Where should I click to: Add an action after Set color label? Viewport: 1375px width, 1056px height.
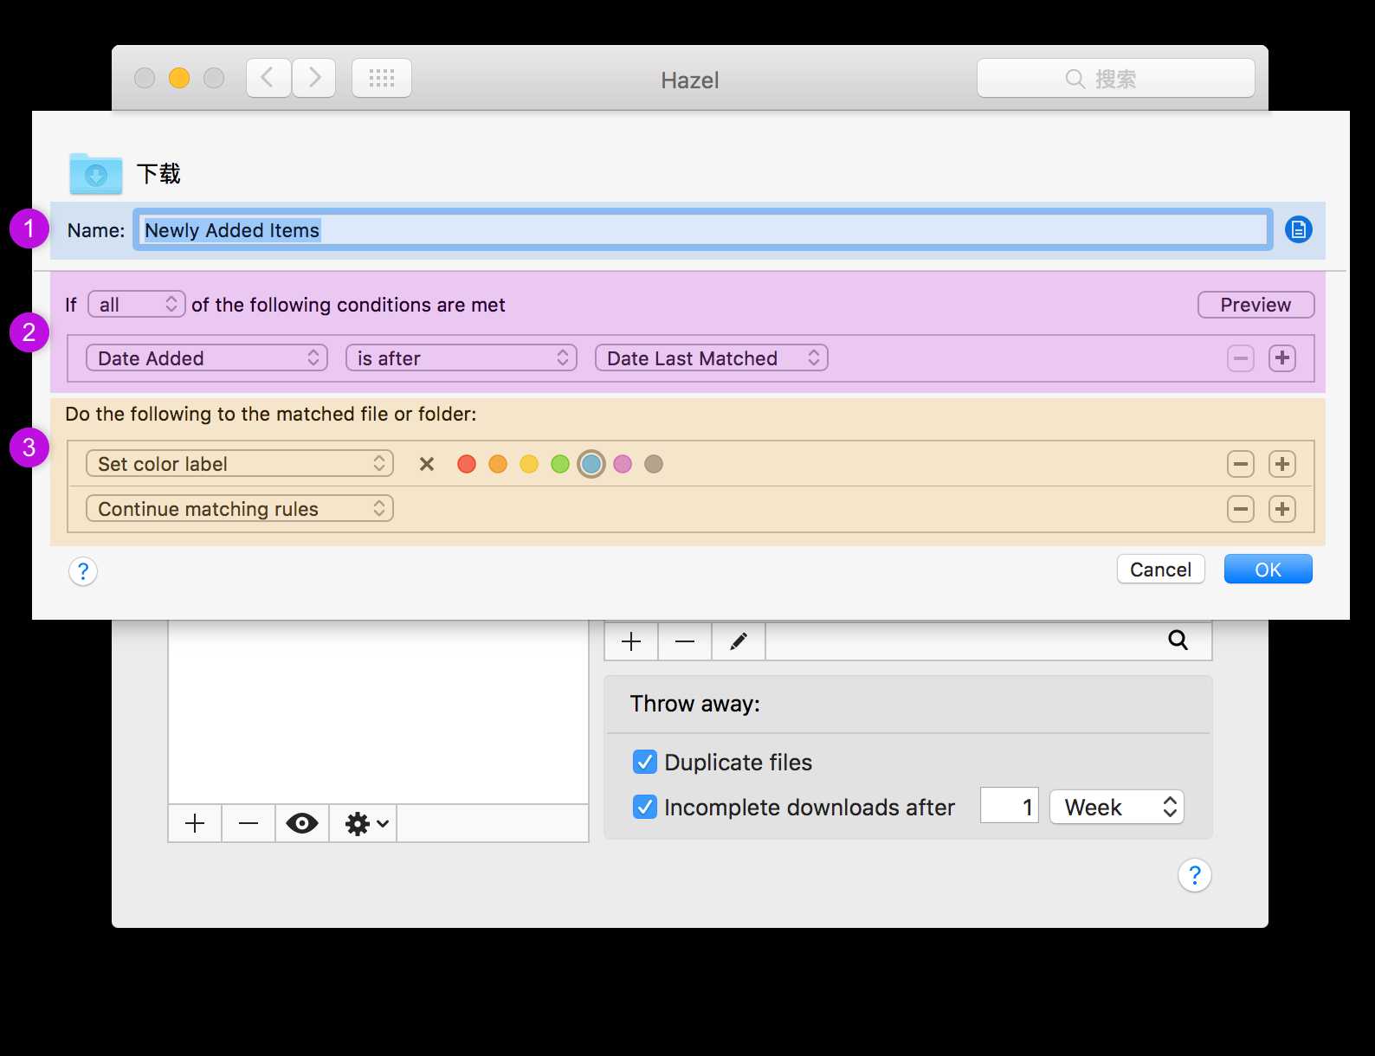coord(1282,464)
